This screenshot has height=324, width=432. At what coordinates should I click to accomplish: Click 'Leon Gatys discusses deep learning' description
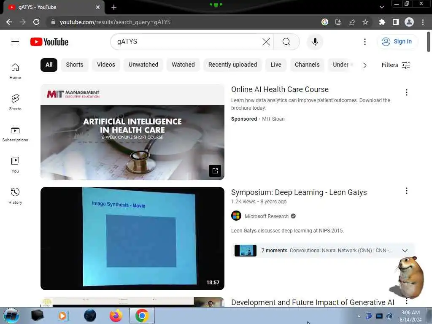click(287, 231)
